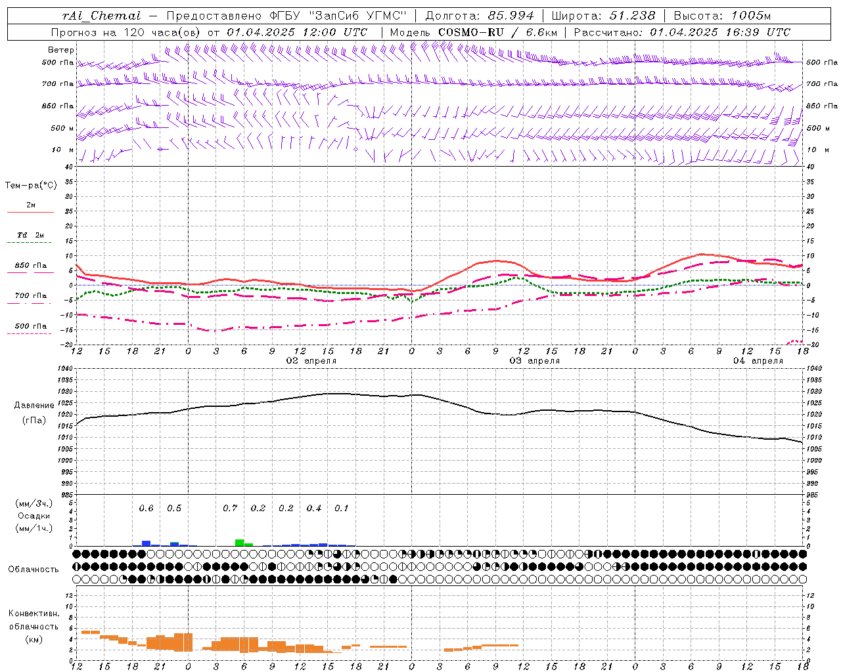841x672 pixels.
Task: Click the (гПа) unit under Давление
Action: pyautogui.click(x=34, y=421)
